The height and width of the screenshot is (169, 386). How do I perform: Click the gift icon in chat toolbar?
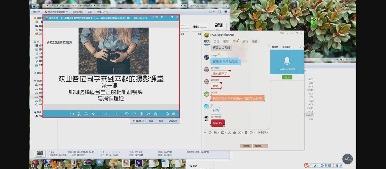(x=234, y=132)
